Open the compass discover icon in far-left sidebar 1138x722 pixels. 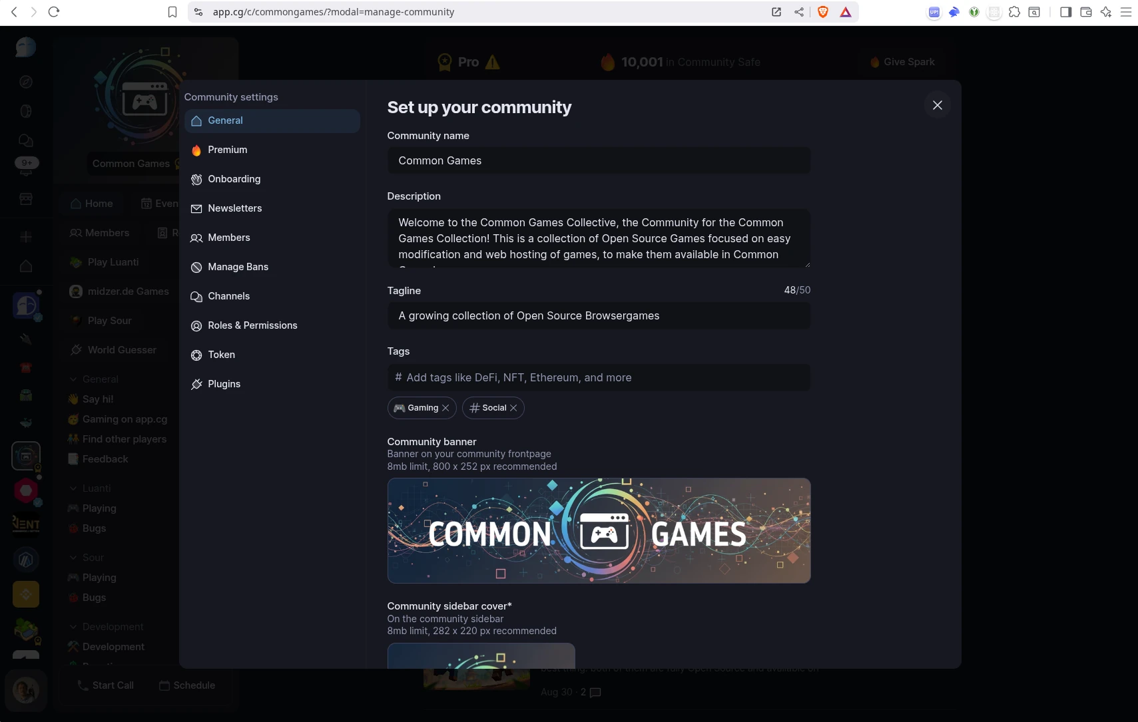point(25,81)
